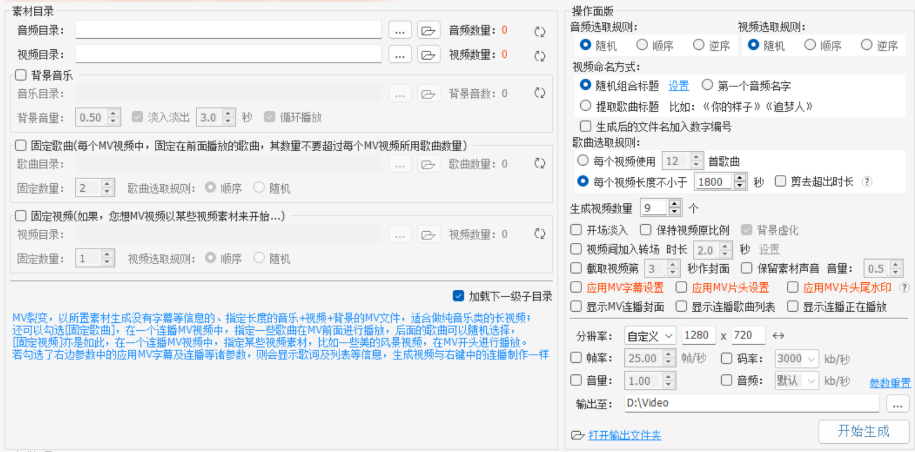The width and height of the screenshot is (915, 452).
Task: Browse button for 输出至 output path
Action: [897, 404]
